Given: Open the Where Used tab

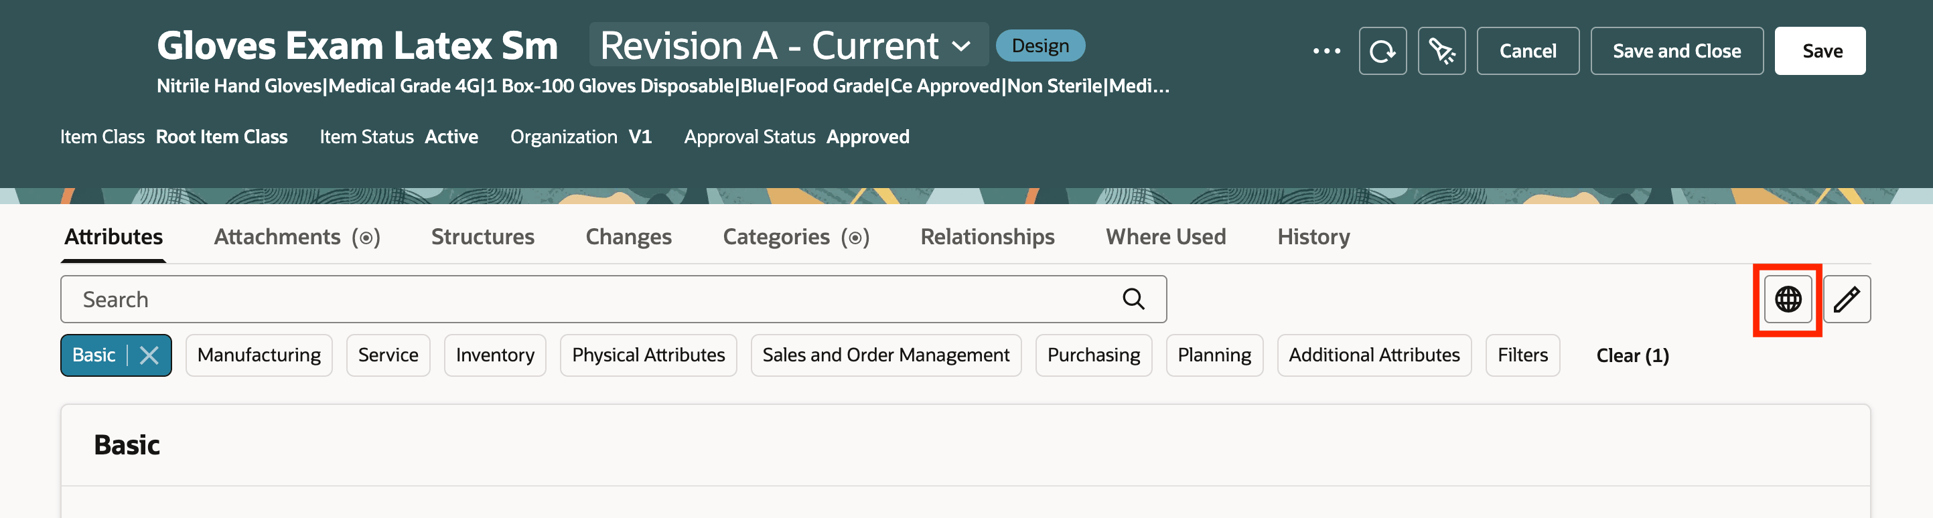Looking at the screenshot, I should (x=1165, y=237).
